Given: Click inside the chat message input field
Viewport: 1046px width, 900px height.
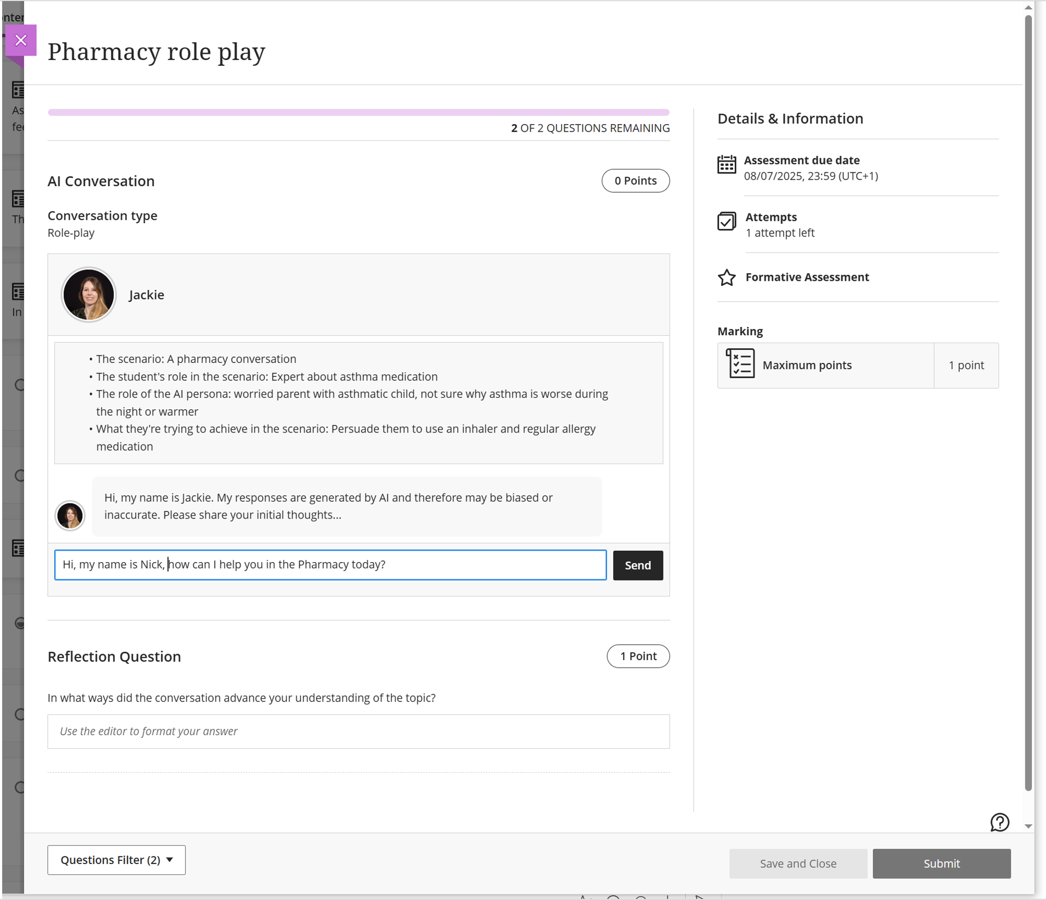Looking at the screenshot, I should pos(330,565).
